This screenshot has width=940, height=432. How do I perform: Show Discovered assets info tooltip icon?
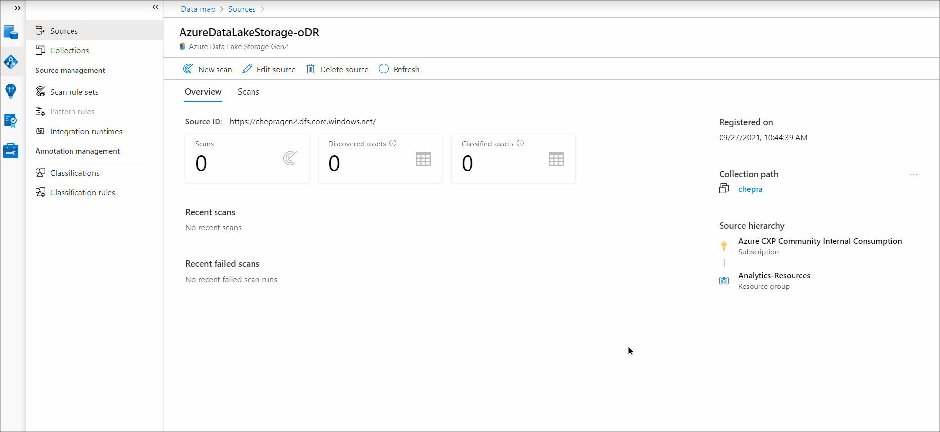click(x=393, y=144)
